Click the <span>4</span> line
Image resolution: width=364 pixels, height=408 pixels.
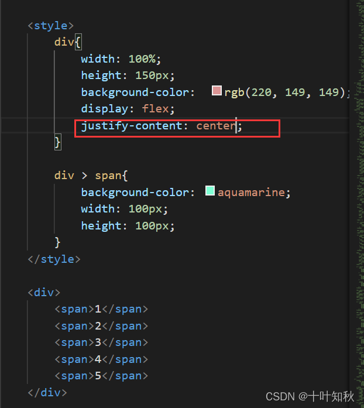pyautogui.click(x=101, y=359)
